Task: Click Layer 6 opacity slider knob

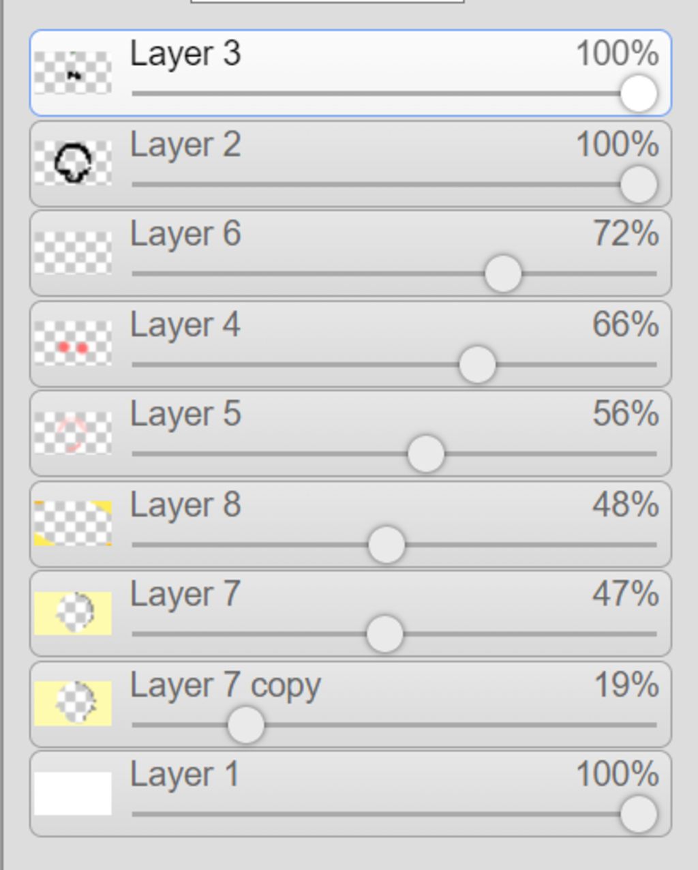Action: 503,273
